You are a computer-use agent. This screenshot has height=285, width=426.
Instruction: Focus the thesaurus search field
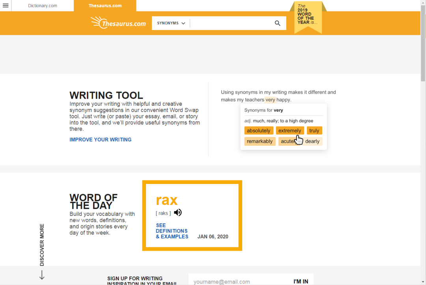[231, 23]
